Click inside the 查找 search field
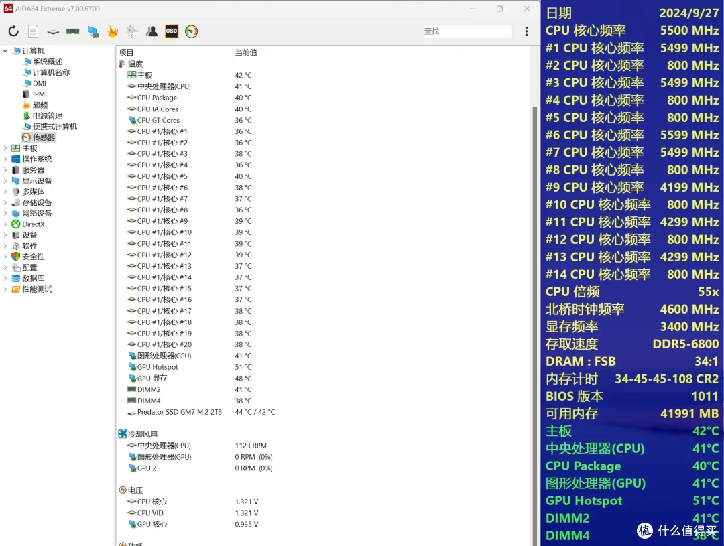The height and width of the screenshot is (546, 724). pos(467,31)
